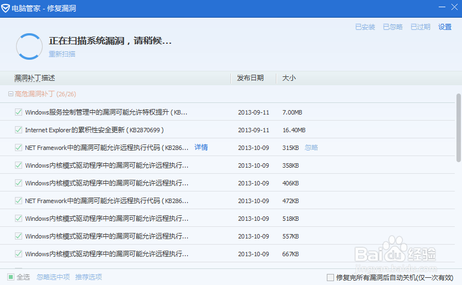Image resolution: width=462 pixels, height=285 pixels.
Task: Click the 电脑管家 - 修复漏洞 title text
Action: [x=44, y=8]
